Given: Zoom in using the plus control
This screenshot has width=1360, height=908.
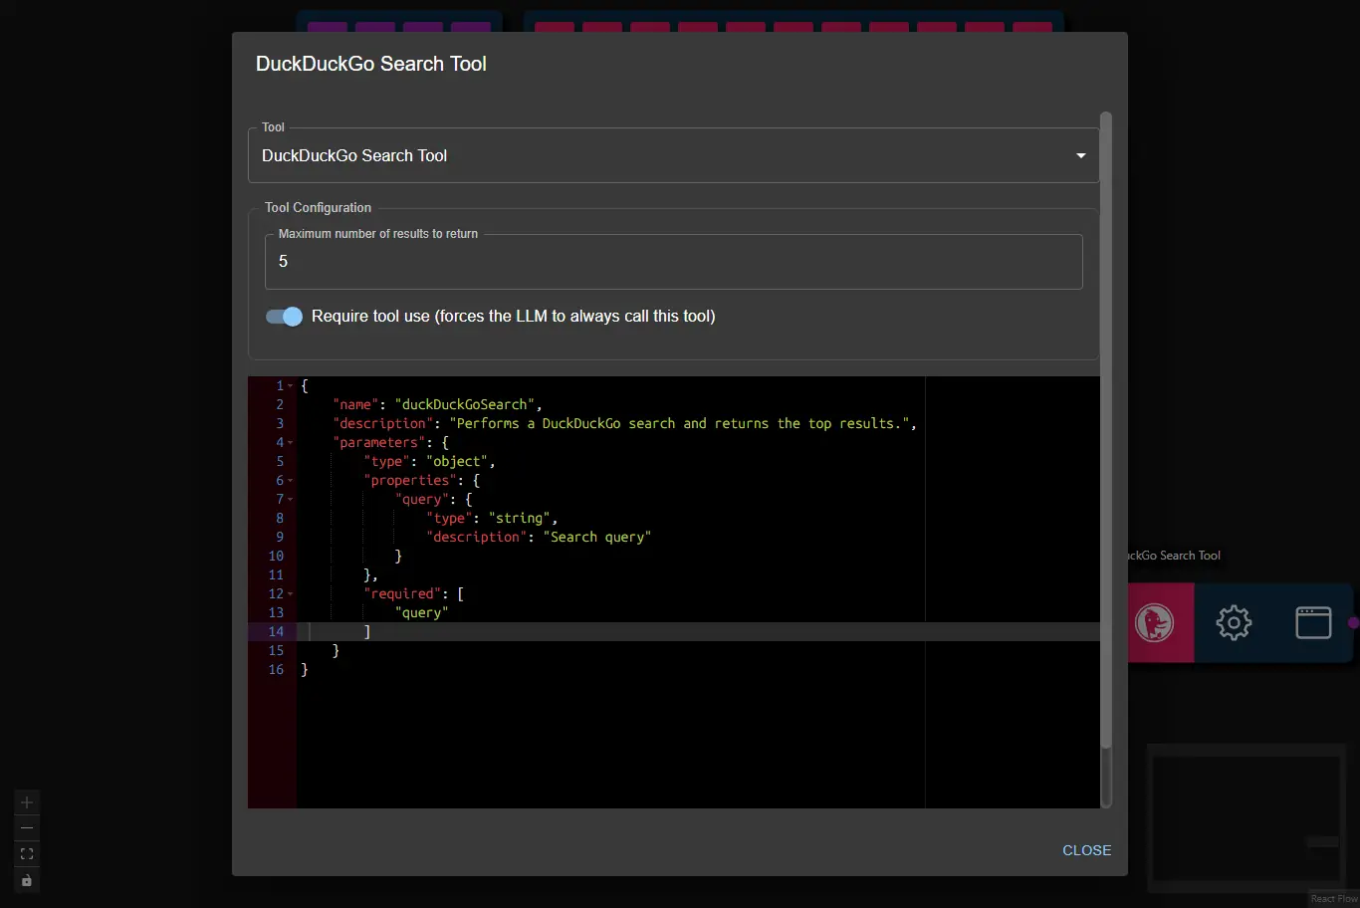Looking at the screenshot, I should (x=26, y=801).
